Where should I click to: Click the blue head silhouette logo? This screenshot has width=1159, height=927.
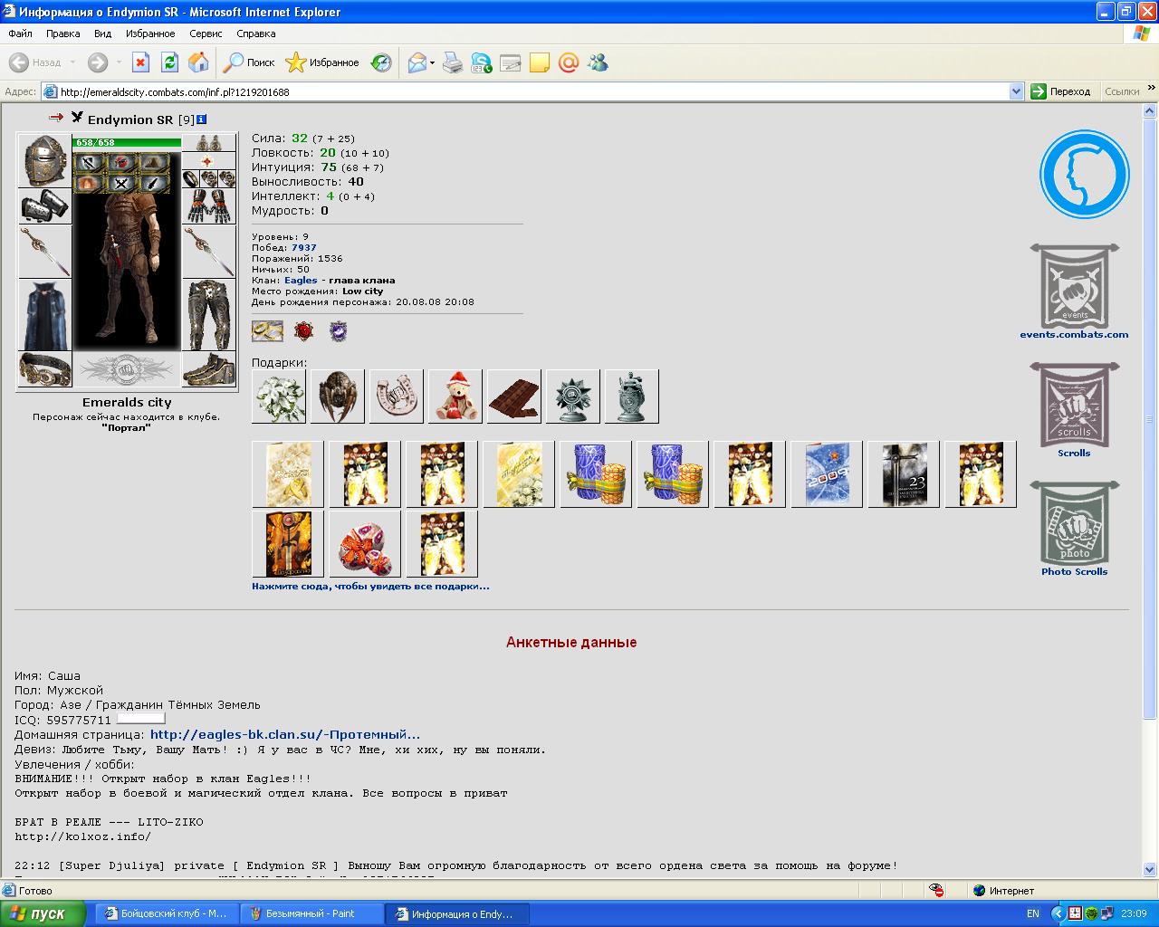(1084, 175)
